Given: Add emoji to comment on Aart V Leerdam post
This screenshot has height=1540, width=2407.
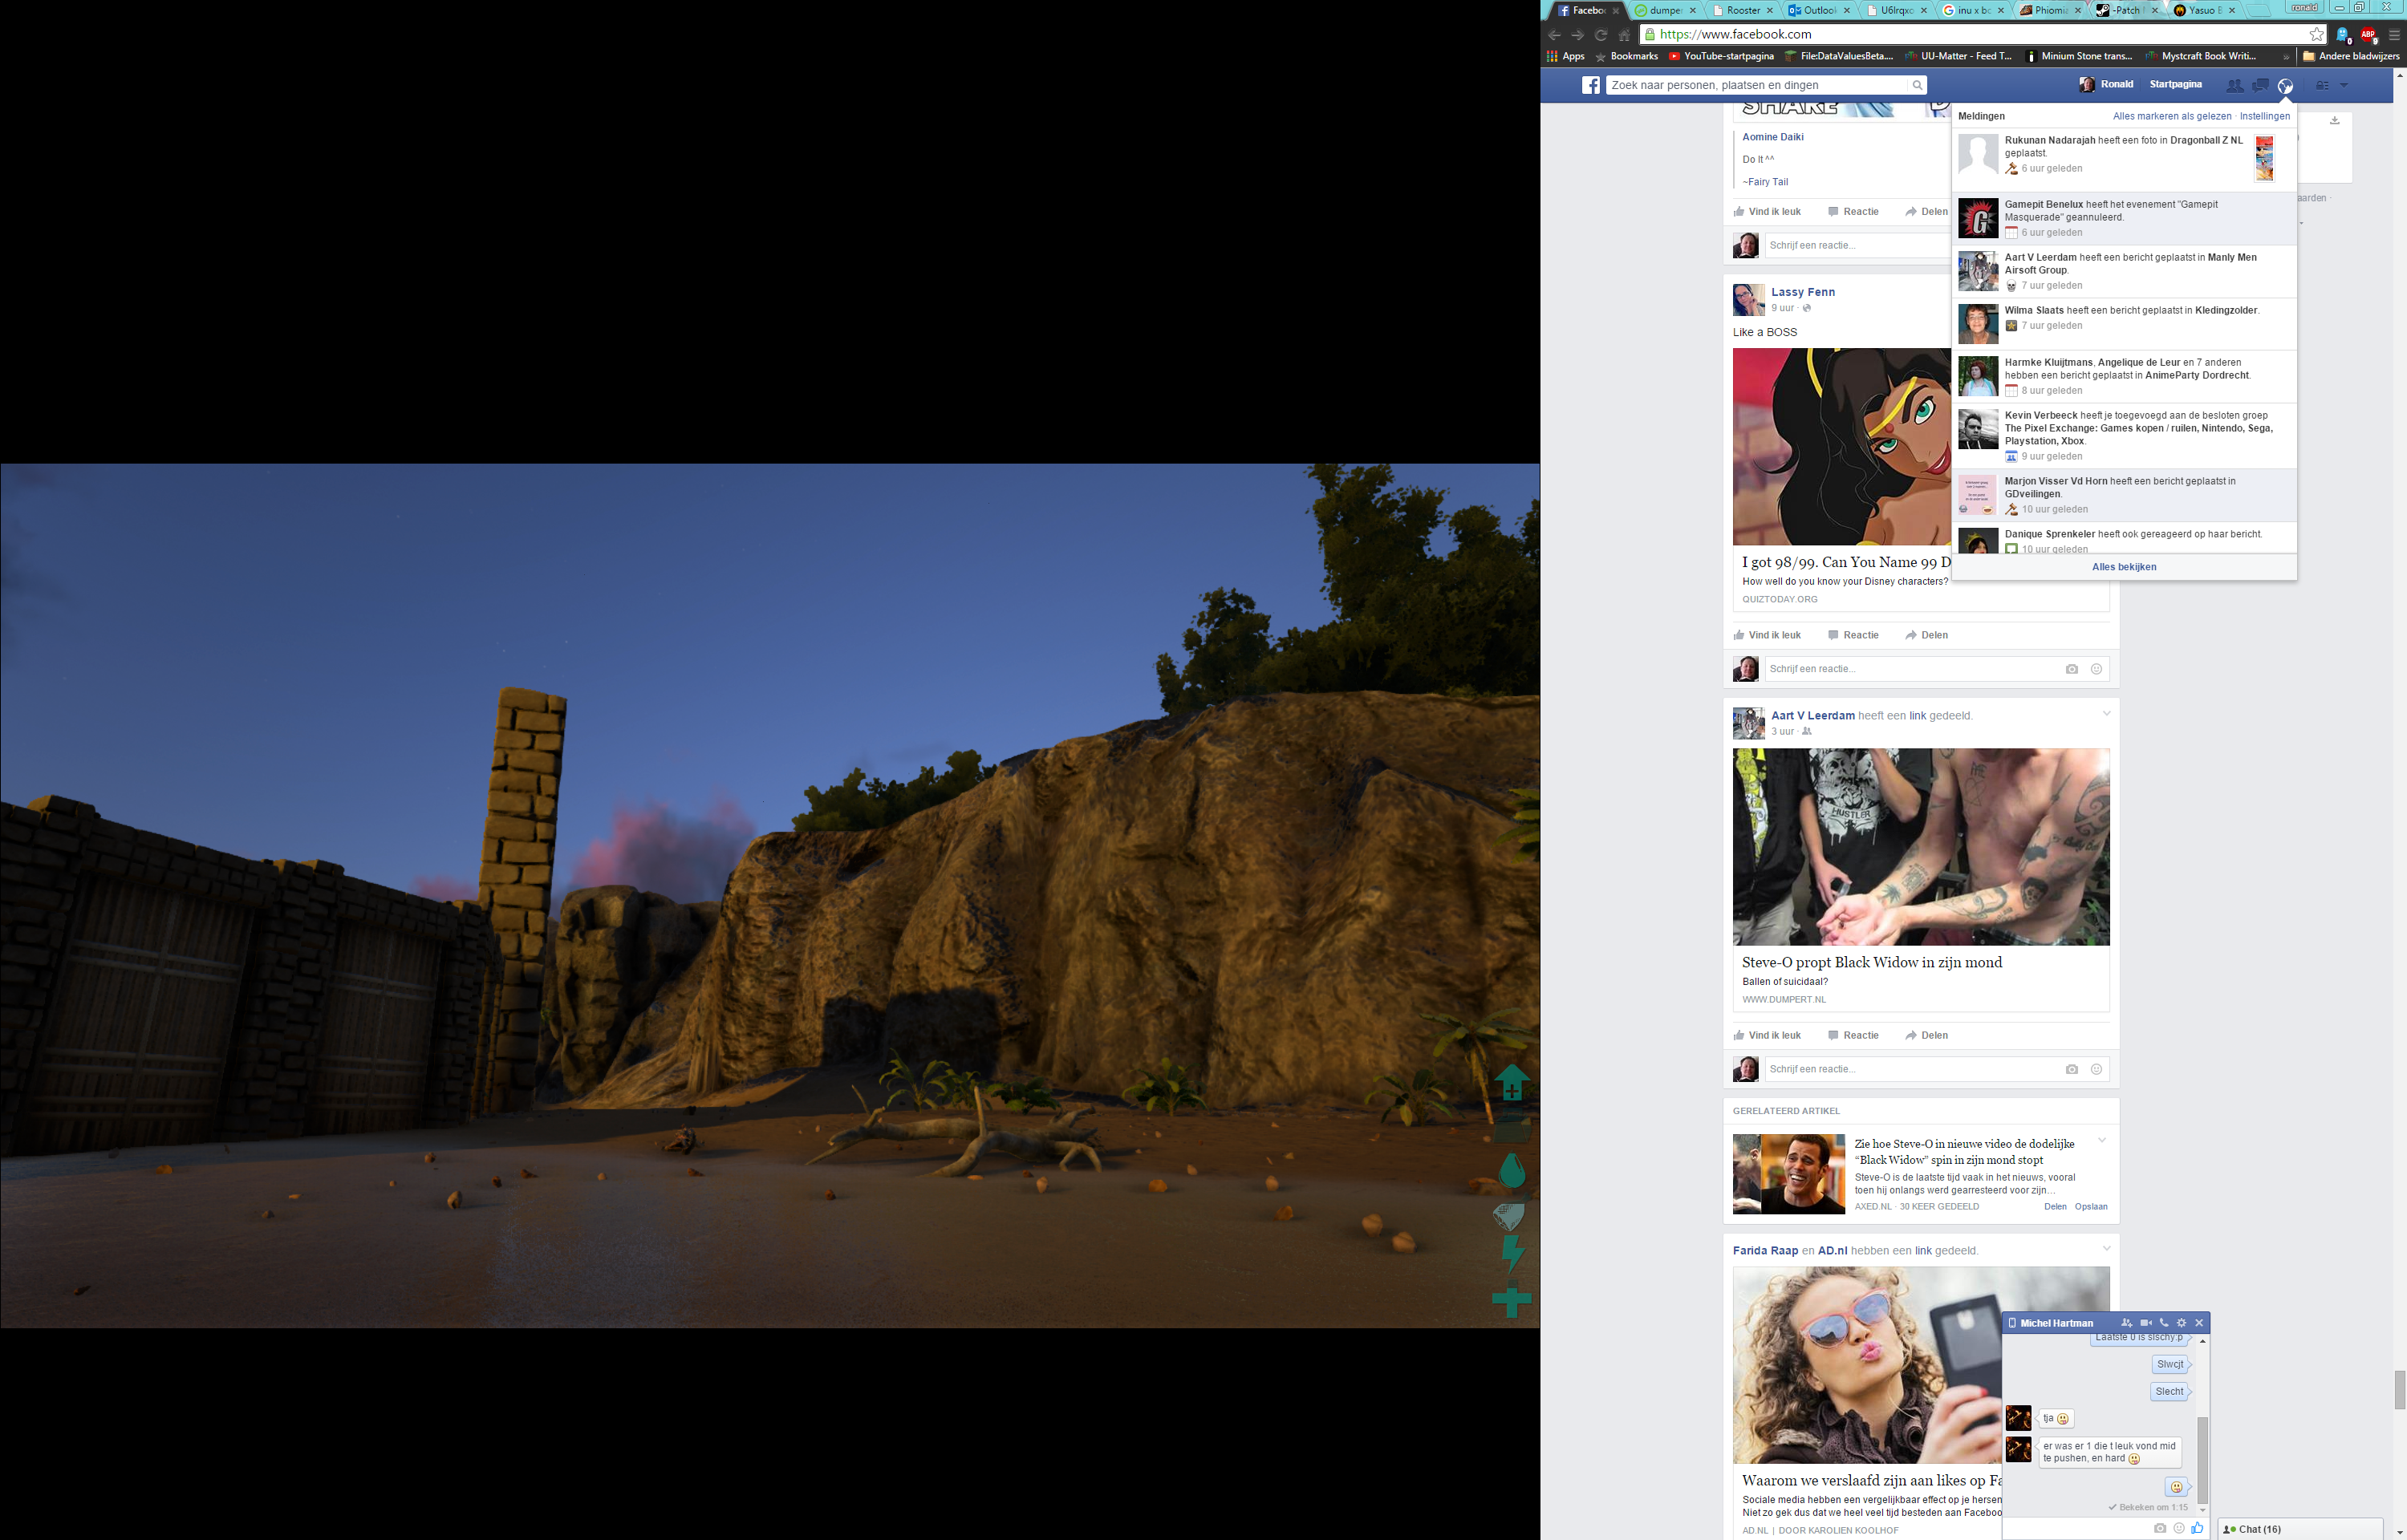Looking at the screenshot, I should pyautogui.click(x=2096, y=1069).
